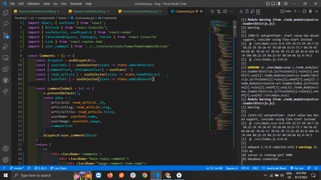Image resolution: width=321 pixels, height=180 pixels.
Task: Open Google Chrome from the taskbar
Action: coord(144,175)
